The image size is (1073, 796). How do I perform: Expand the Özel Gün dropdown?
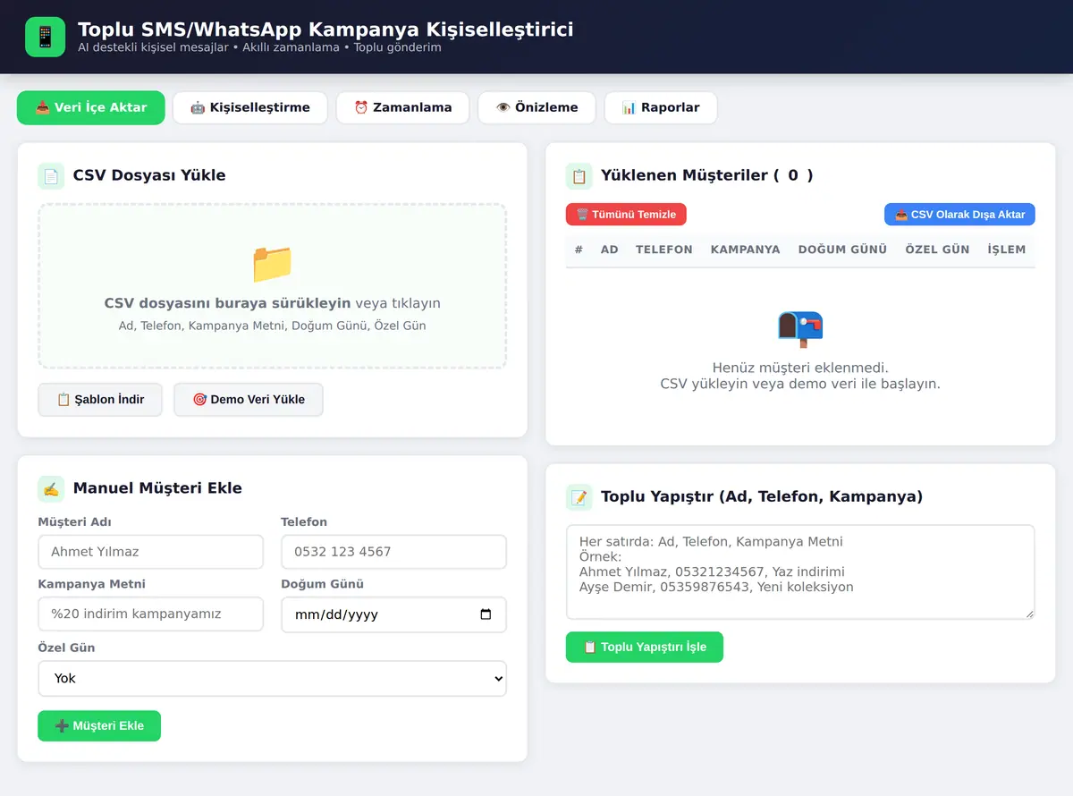tap(272, 678)
